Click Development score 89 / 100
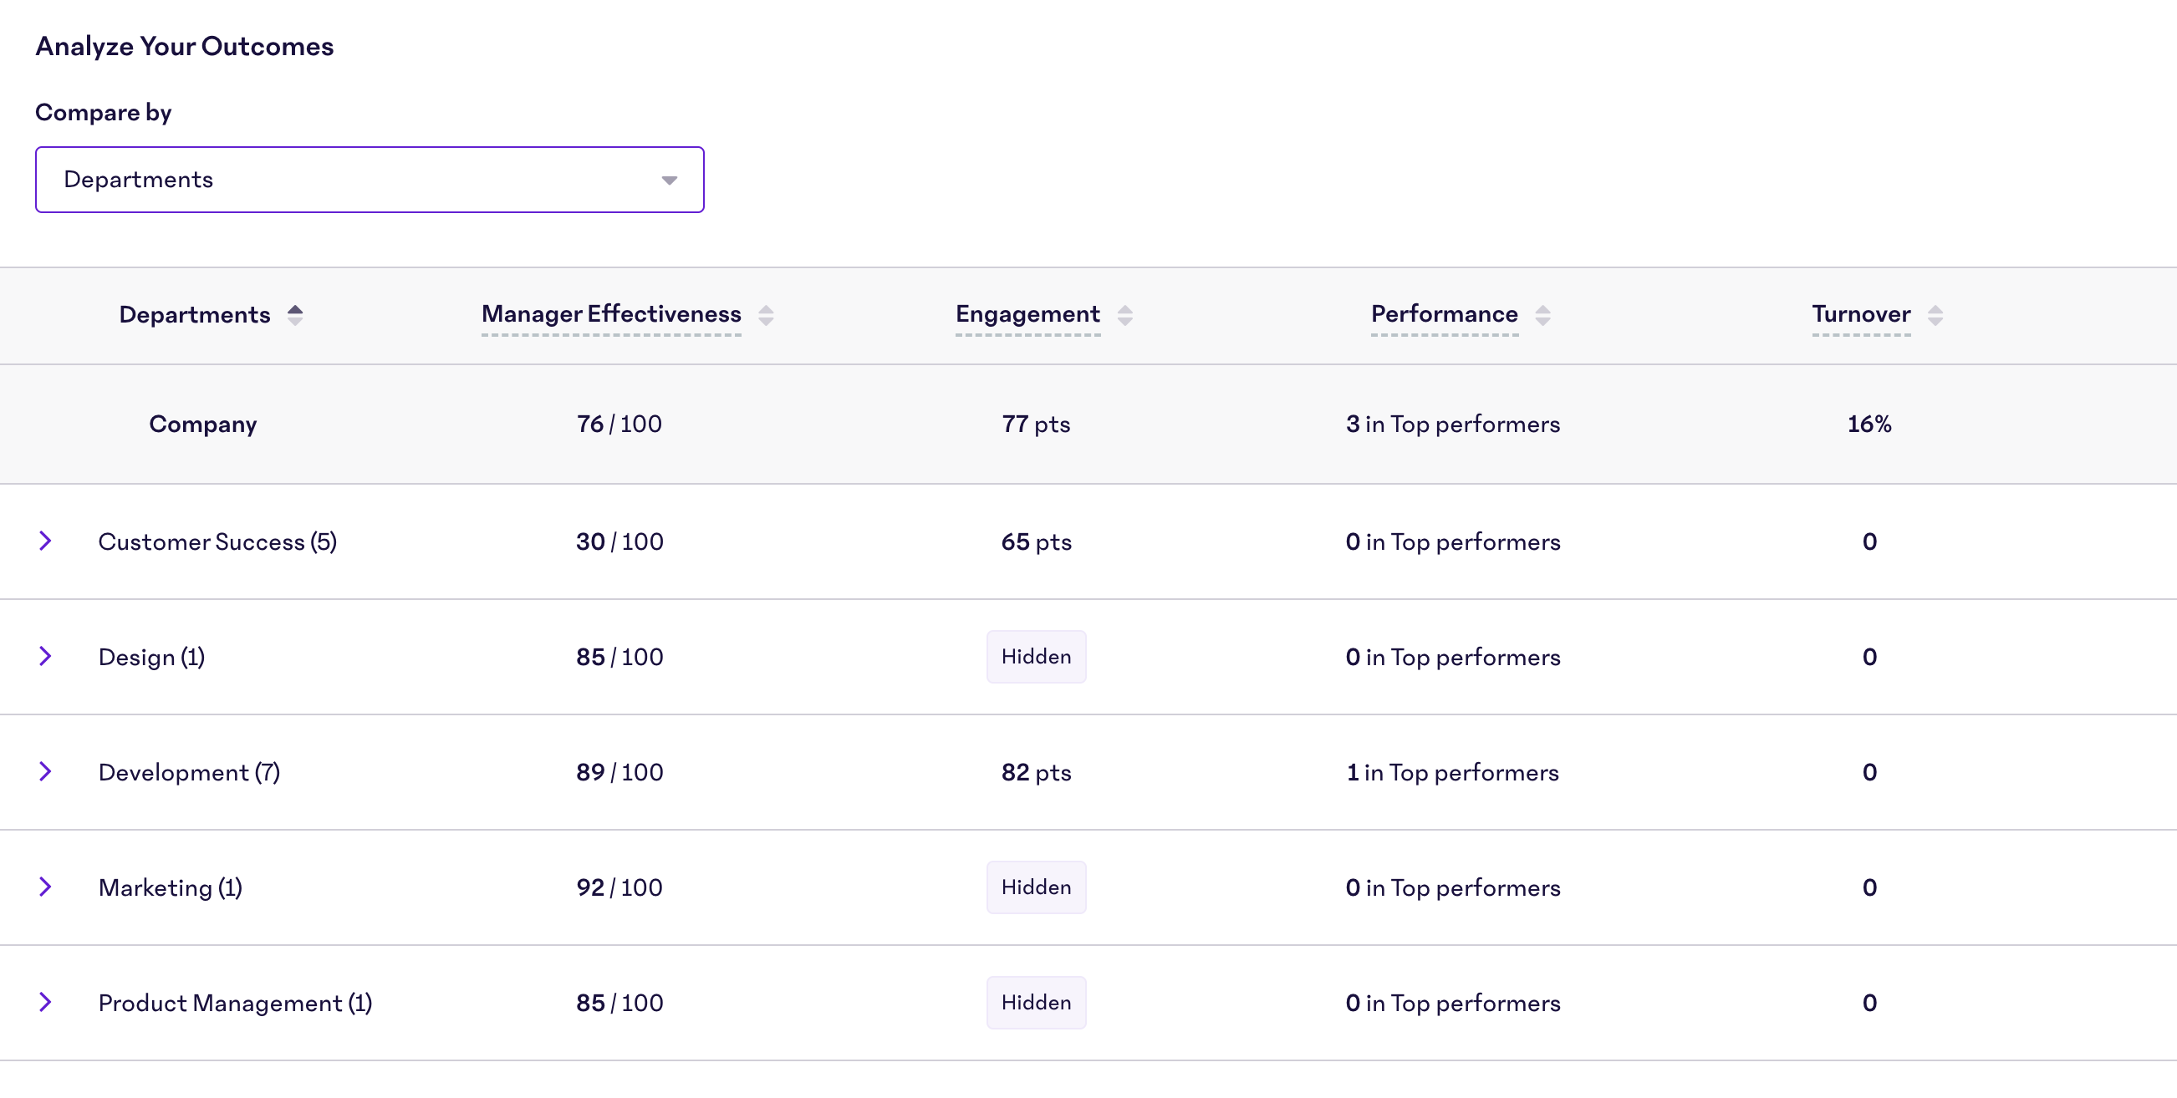The image size is (2177, 1098). click(x=619, y=772)
